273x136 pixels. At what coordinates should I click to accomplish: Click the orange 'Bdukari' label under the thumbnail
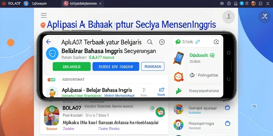pos(51,129)
